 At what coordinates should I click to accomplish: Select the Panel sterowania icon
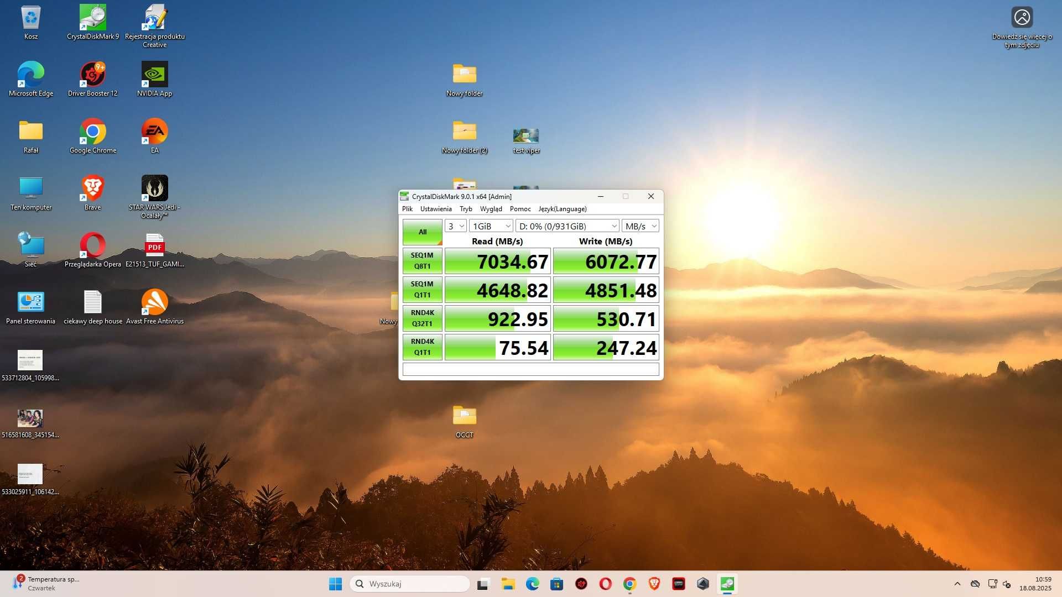[x=31, y=307]
